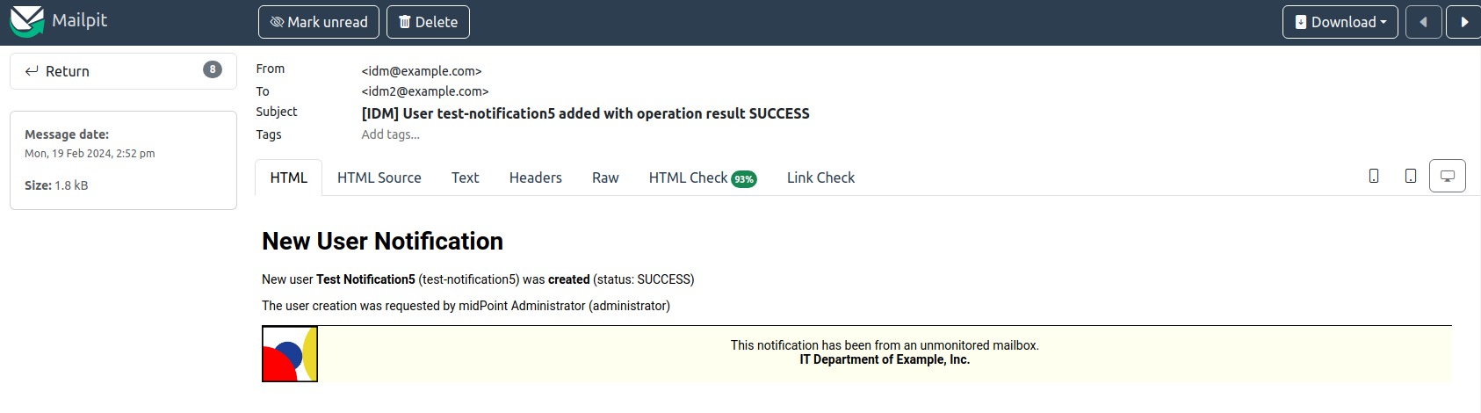Go to the next message arrow
The width and height of the screenshot is (1481, 413).
1463,22
